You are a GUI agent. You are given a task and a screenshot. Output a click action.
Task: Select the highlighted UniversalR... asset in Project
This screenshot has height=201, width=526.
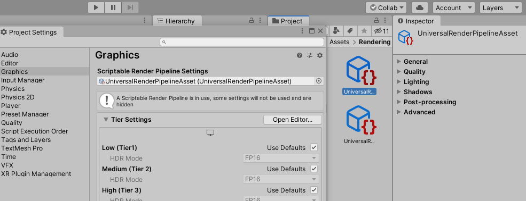coord(359,76)
